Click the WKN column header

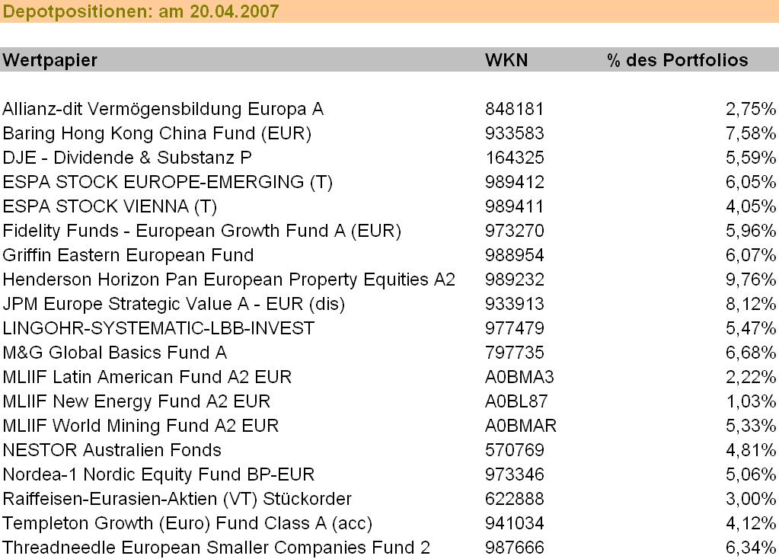pyautogui.click(x=506, y=60)
